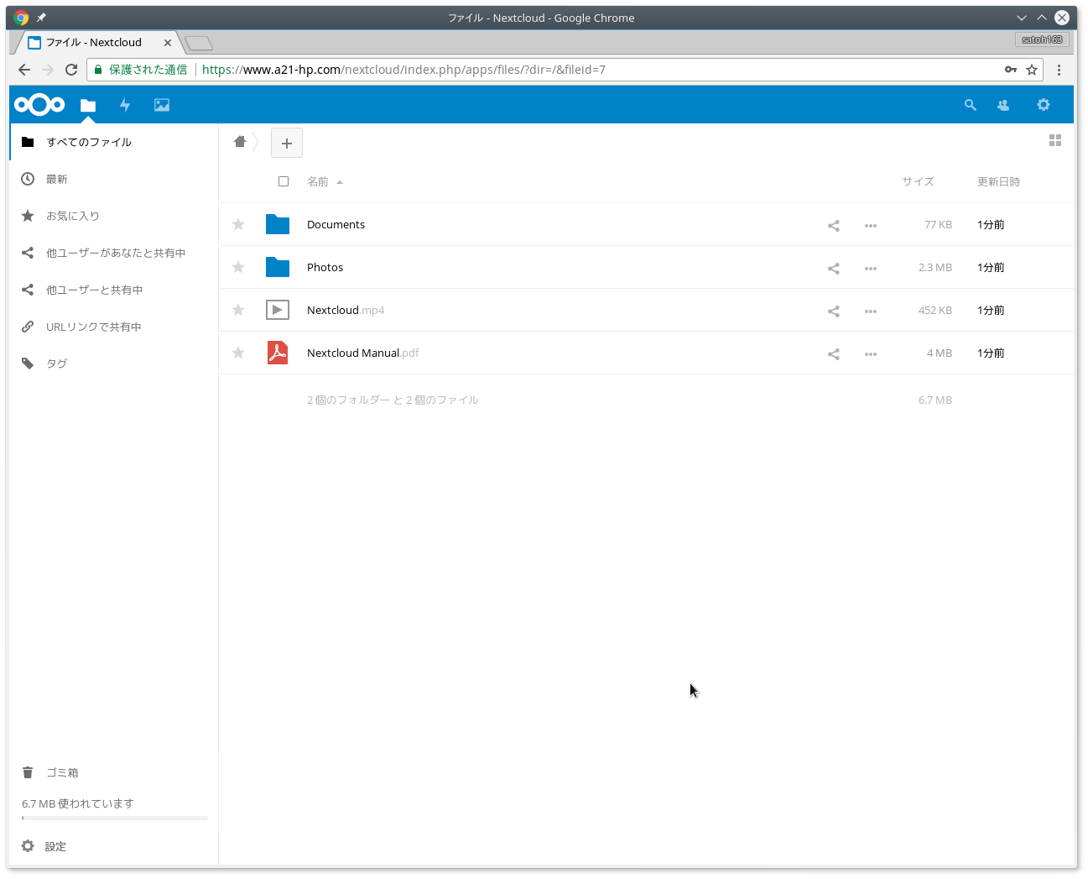This screenshot has width=1088, height=879.
Task: Click the Nextcloud logo icon
Action: pyautogui.click(x=39, y=105)
